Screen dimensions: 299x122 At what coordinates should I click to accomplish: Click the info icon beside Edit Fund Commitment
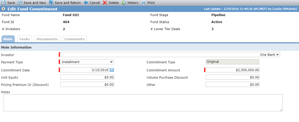(3, 9)
